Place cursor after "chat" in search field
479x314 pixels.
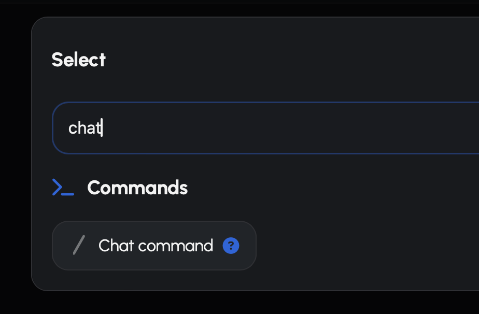pos(102,128)
